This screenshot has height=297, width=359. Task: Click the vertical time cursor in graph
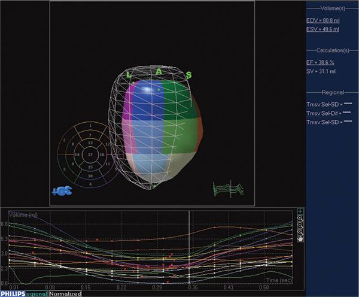(x=189, y=246)
